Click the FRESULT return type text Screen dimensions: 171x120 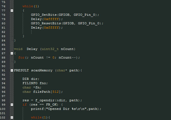point(21,71)
